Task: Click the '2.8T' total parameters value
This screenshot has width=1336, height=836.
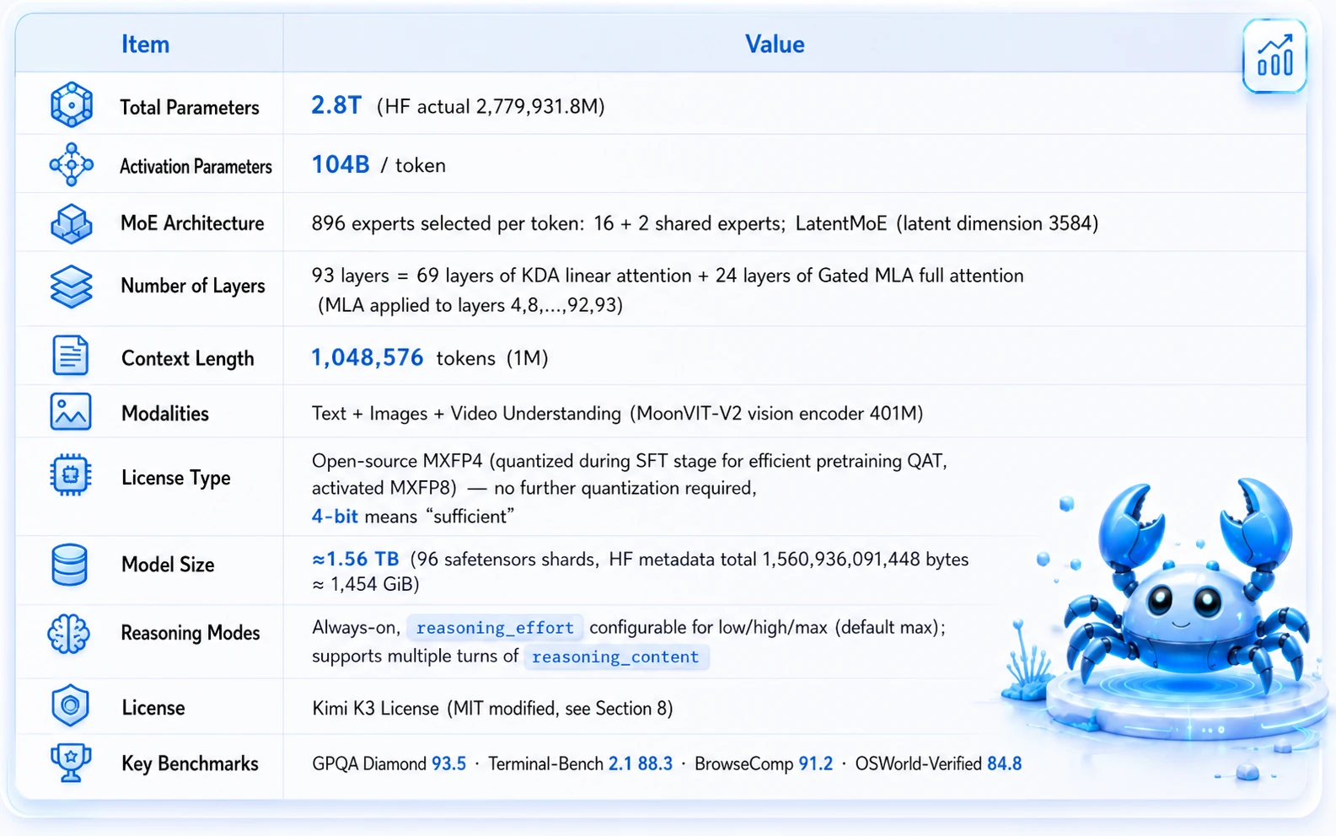Action: pos(336,105)
